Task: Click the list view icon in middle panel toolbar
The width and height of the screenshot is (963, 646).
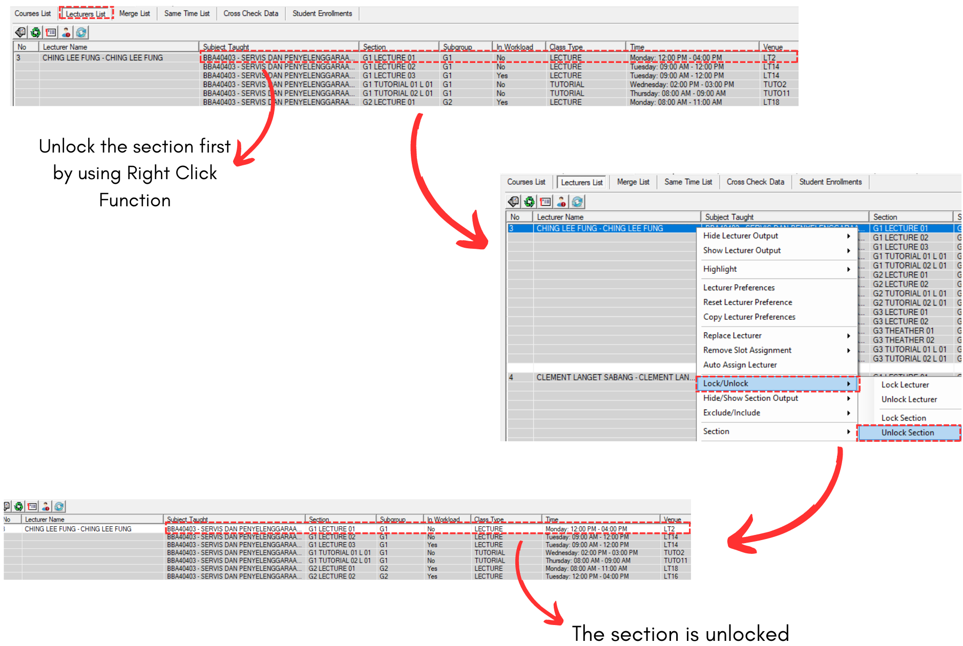Action: [x=545, y=202]
